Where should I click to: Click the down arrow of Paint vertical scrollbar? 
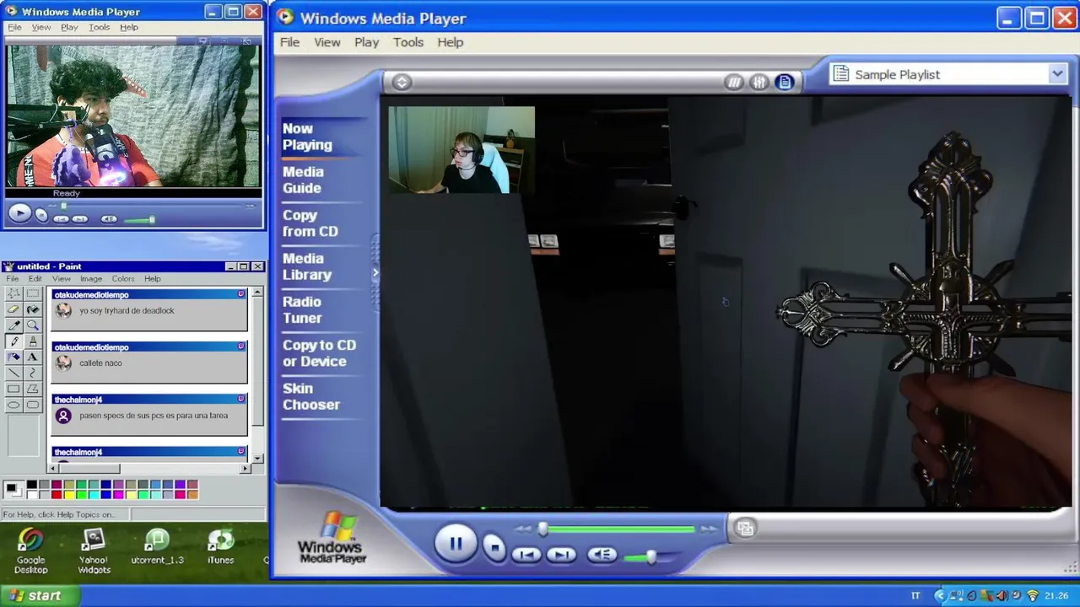pos(257,458)
